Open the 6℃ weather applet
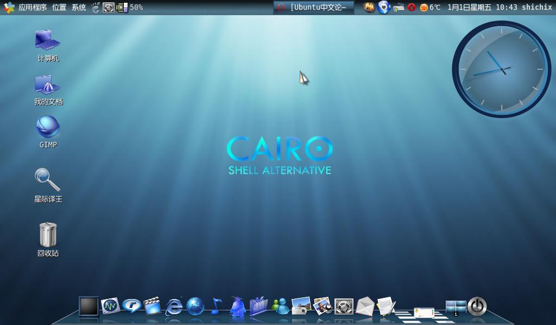The height and width of the screenshot is (325, 556). coord(430,7)
